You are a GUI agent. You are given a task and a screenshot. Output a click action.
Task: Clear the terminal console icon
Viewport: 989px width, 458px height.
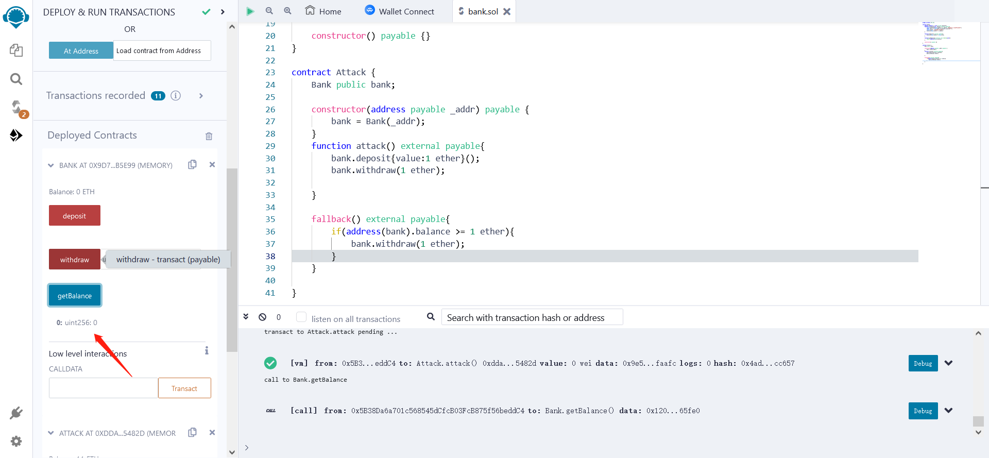coord(262,317)
